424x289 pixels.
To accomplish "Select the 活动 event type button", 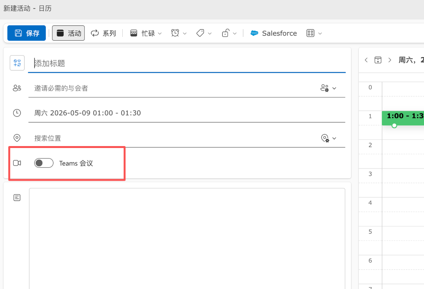I will [x=68, y=33].
